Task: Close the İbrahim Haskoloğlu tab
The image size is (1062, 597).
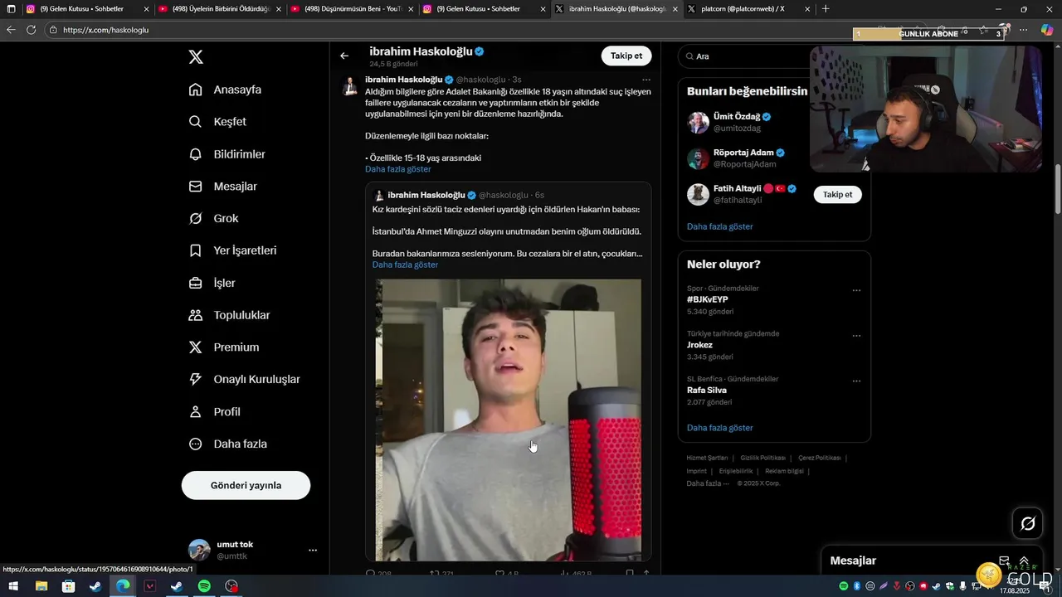Action: pos(675,9)
